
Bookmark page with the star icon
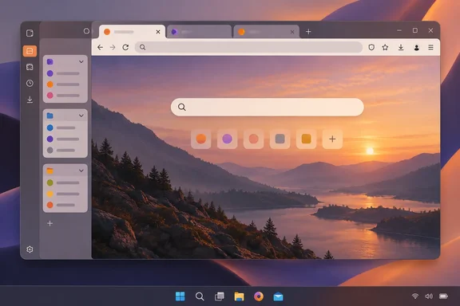pos(385,47)
